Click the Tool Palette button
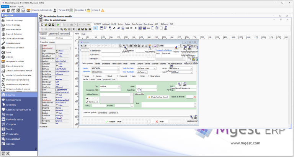Image resolution: width=294 pixels, height=157 pixels. tap(64, 34)
